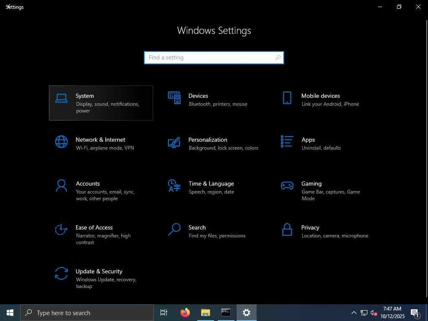The image size is (428, 321).
Task: Open the System settings title
Action: coord(84,96)
